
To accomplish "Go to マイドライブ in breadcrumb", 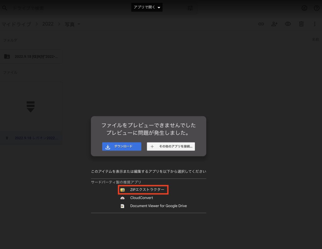I will (16, 24).
